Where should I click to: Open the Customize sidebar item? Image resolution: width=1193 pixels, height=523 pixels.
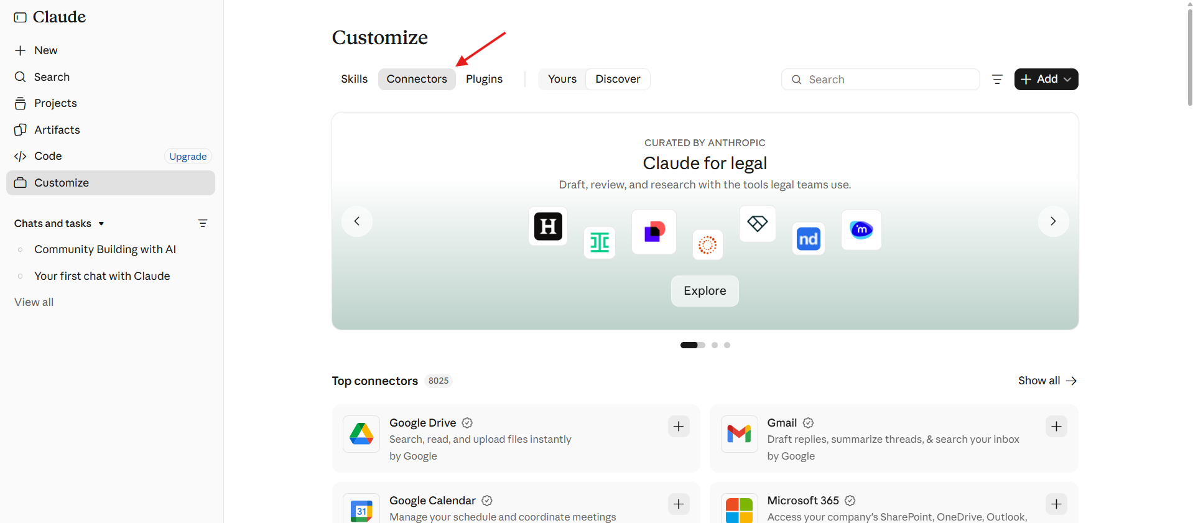tap(111, 183)
